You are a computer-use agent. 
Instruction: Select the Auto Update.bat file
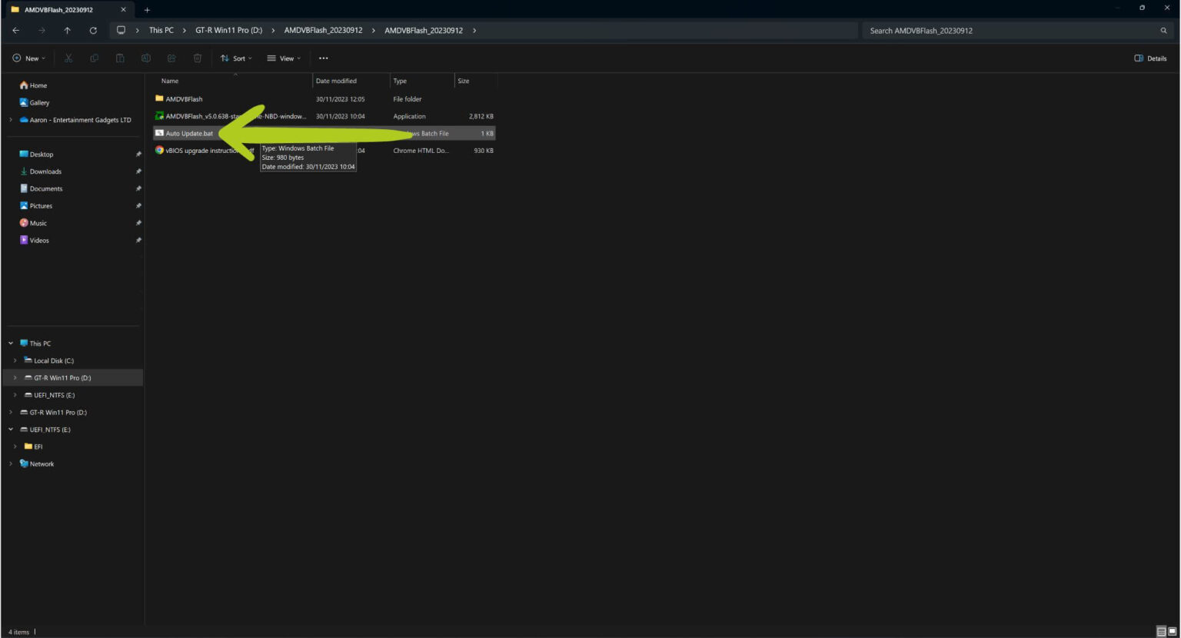pos(189,134)
